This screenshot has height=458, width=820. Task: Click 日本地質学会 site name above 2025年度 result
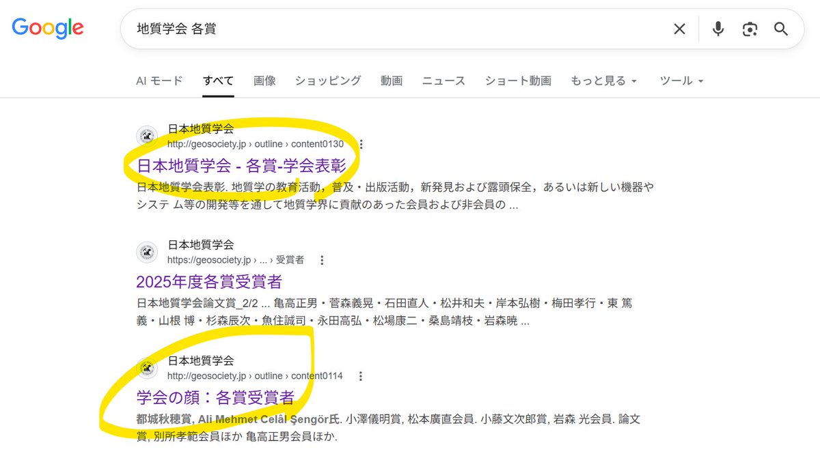(x=201, y=244)
